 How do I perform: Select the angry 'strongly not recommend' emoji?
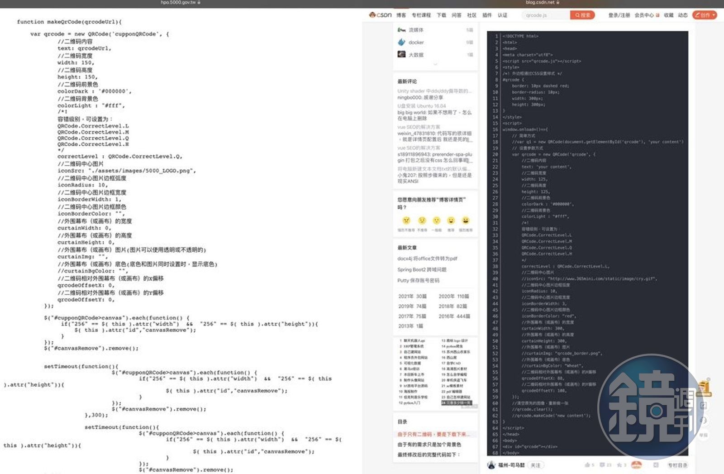point(406,220)
